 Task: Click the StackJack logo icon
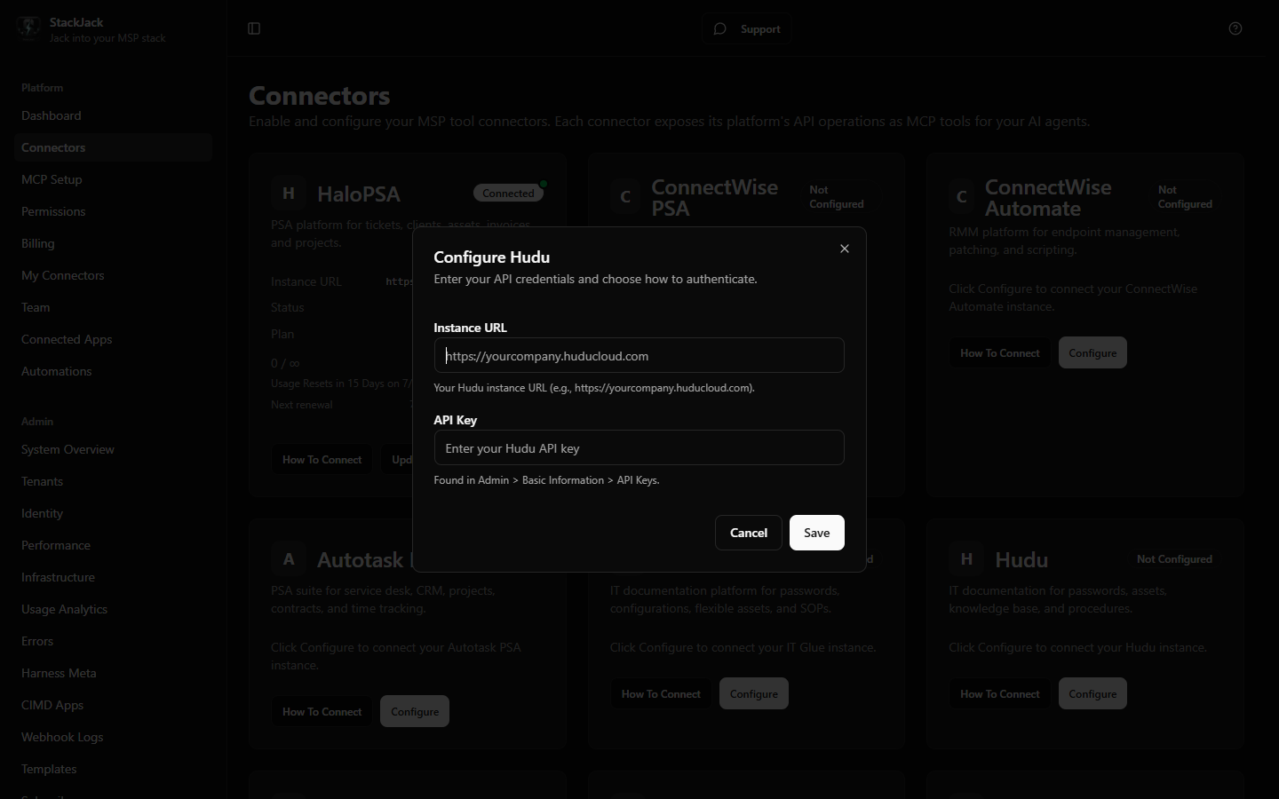[28, 28]
